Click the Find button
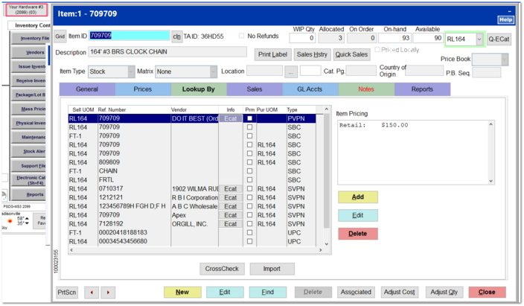The image size is (524, 306). click(x=268, y=293)
